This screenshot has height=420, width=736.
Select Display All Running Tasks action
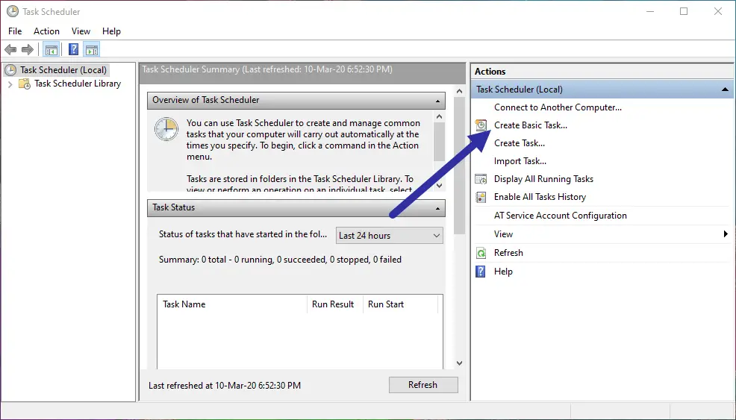[543, 179]
